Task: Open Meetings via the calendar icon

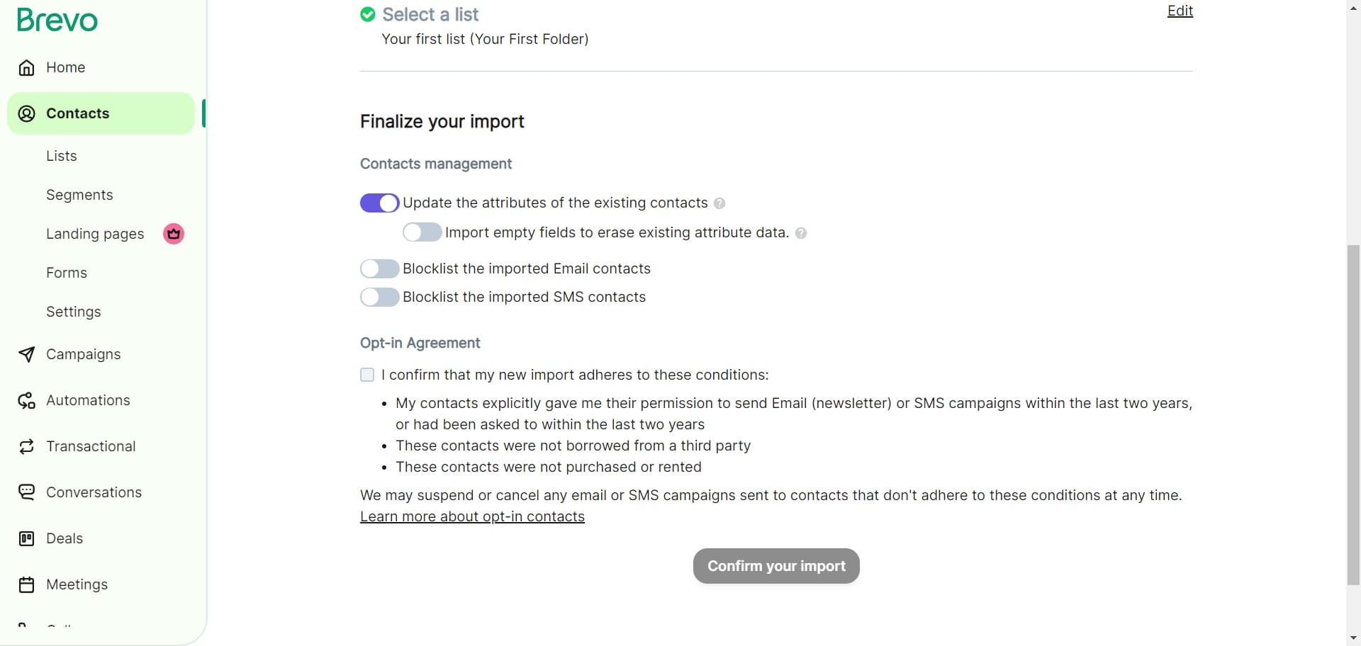Action: (x=26, y=584)
